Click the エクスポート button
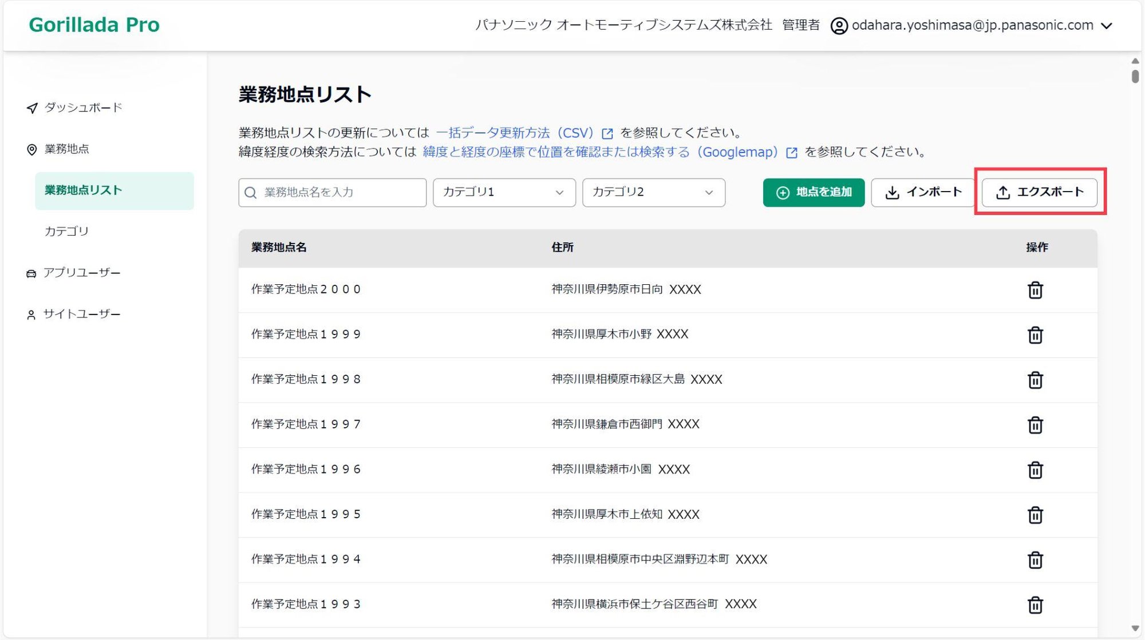1145x640 pixels. point(1039,192)
